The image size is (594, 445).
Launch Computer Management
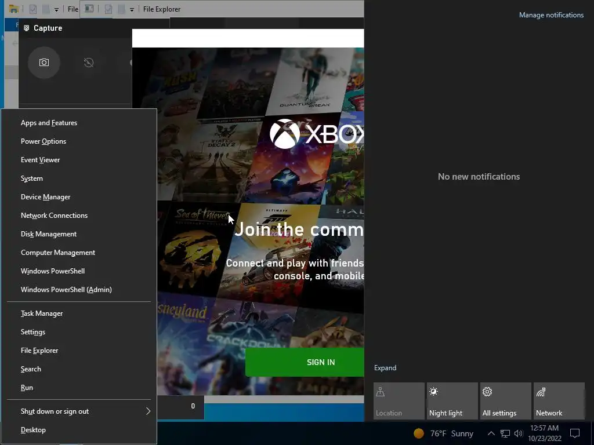pos(79,253)
